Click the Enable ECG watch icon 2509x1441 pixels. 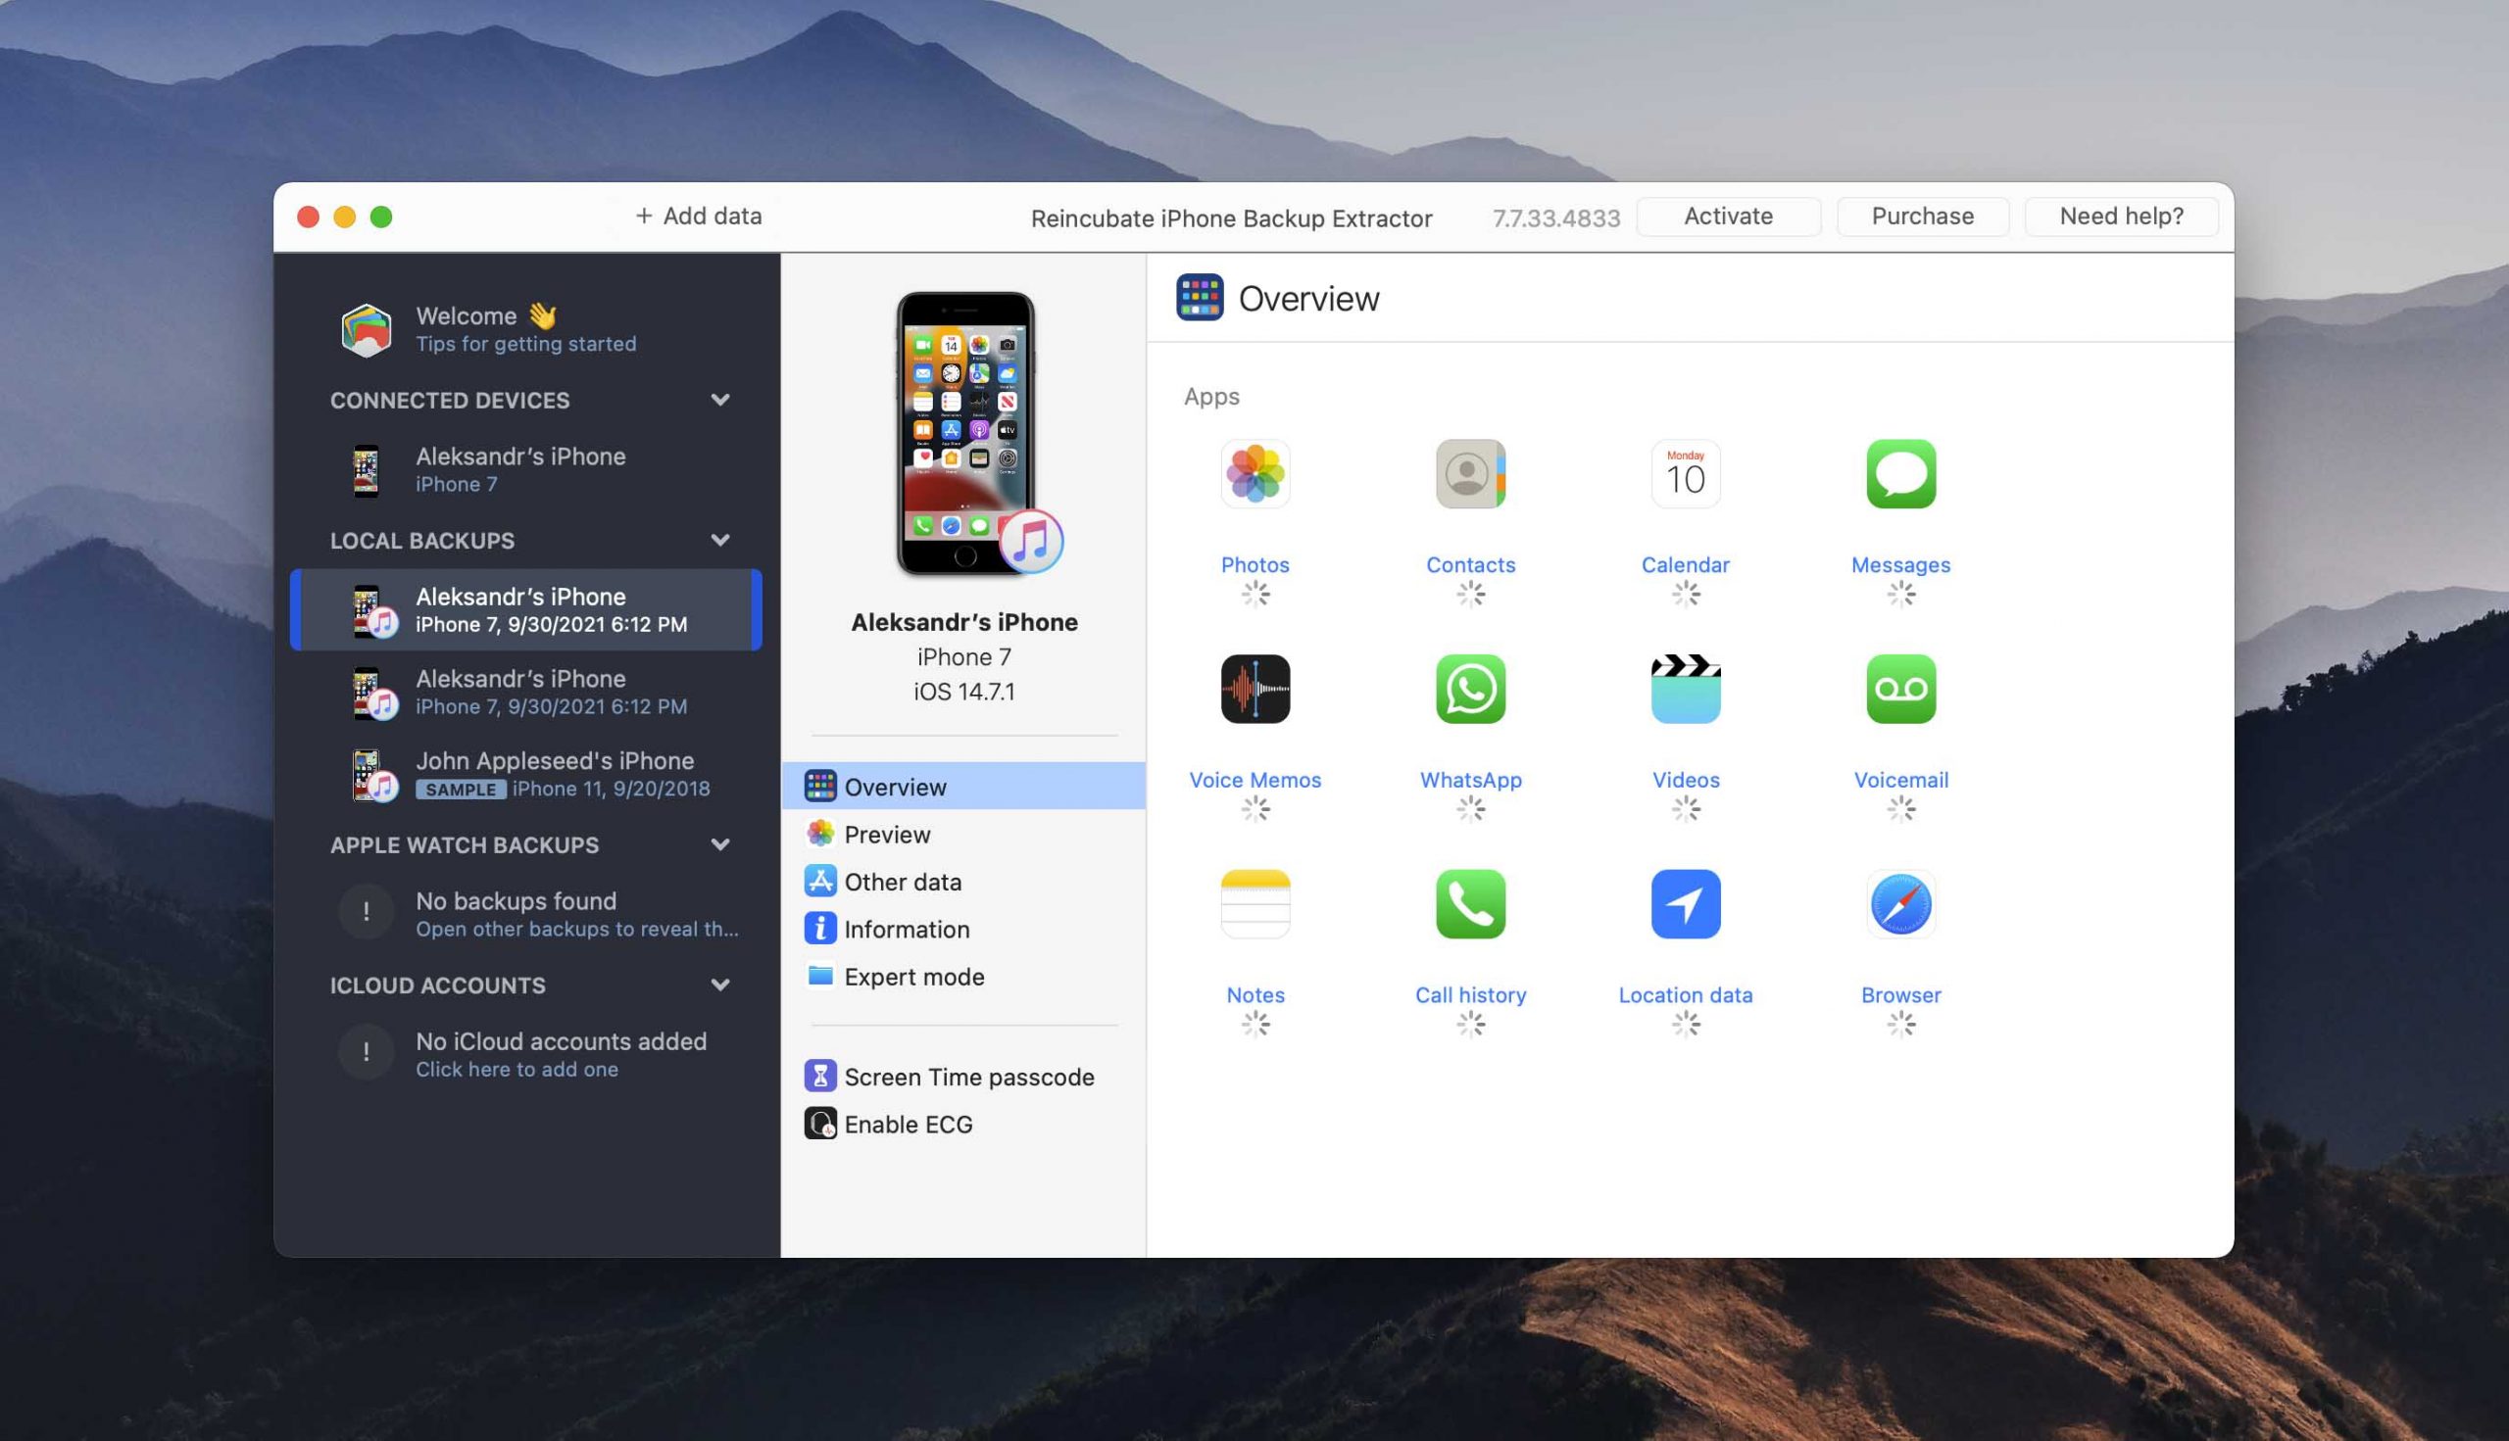pos(819,1124)
